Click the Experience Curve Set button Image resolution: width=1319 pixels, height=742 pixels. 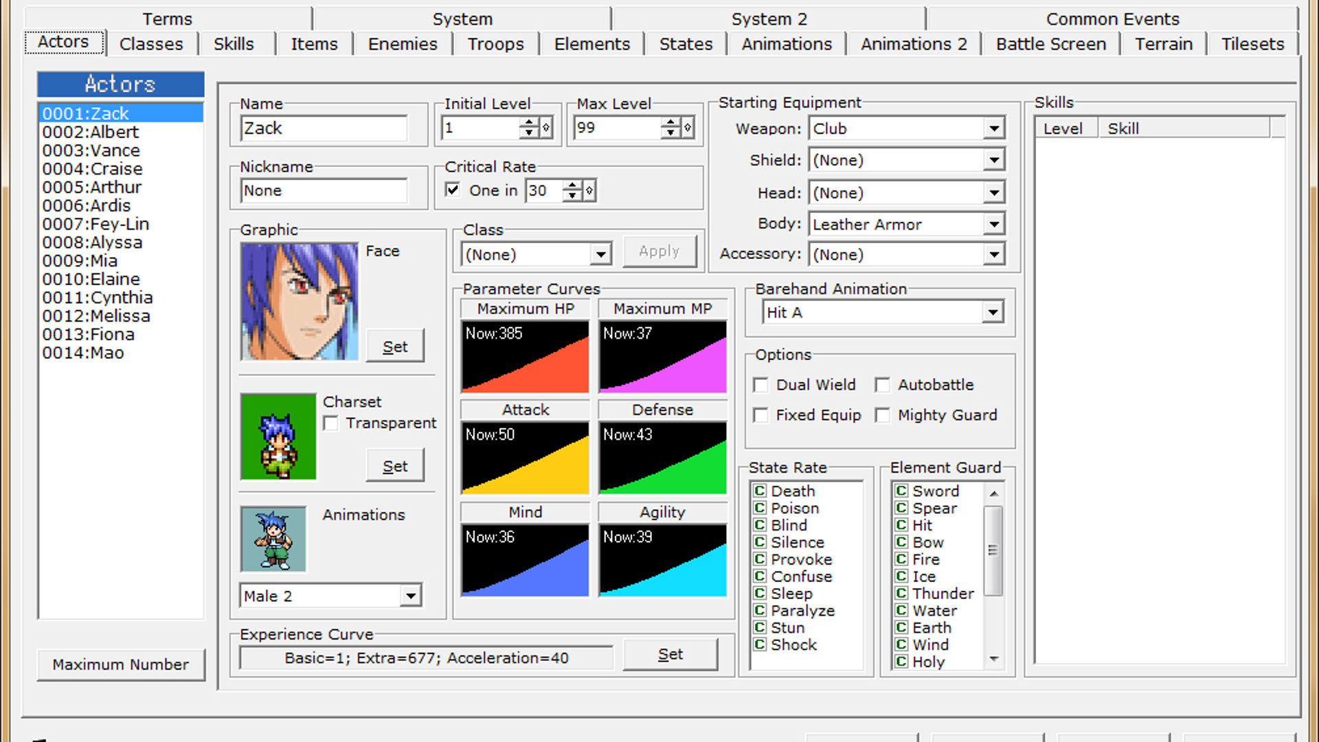670,654
